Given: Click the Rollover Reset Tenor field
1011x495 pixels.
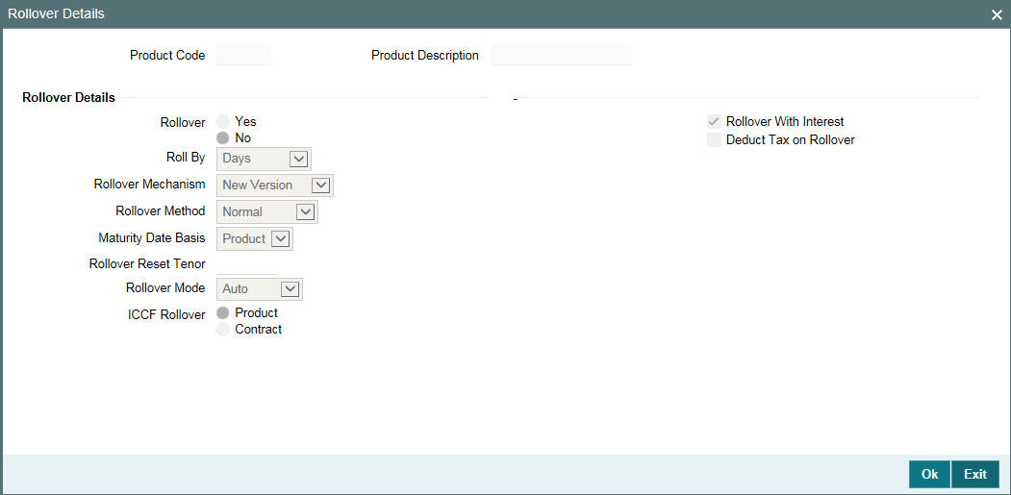Looking at the screenshot, I should click(245, 263).
